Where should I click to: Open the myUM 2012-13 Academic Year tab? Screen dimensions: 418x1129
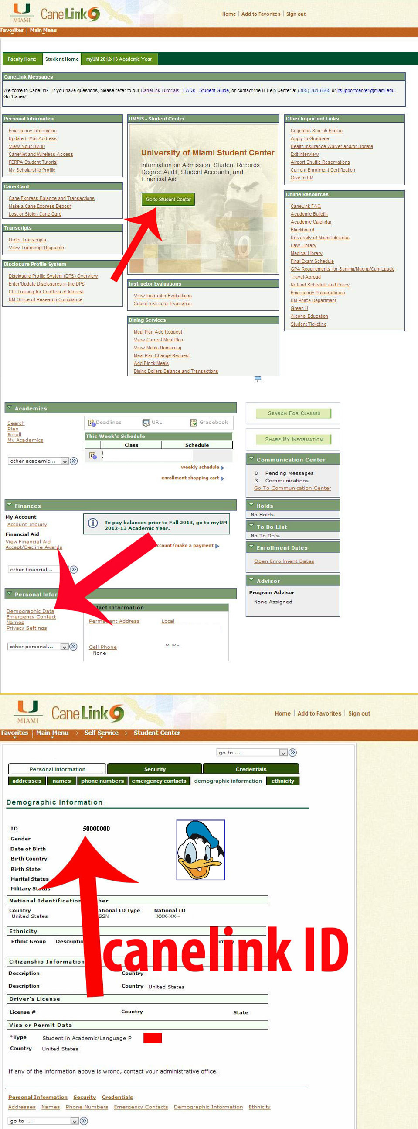click(x=119, y=59)
